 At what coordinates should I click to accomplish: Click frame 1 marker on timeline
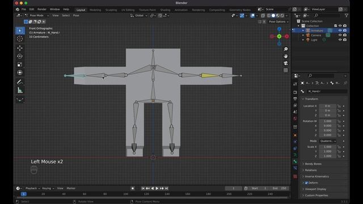[24, 194]
